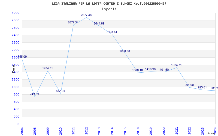The width and height of the screenshot is (218, 136).
Task: Click x-axis year label 2020
Action: point(164,131)
